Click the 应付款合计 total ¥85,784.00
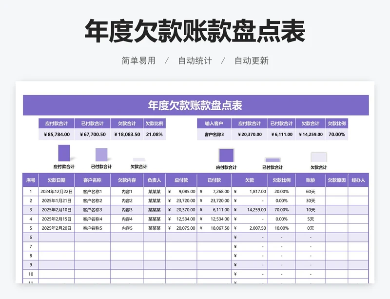Image resolution: width=390 pixels, height=299 pixels. click(57, 135)
